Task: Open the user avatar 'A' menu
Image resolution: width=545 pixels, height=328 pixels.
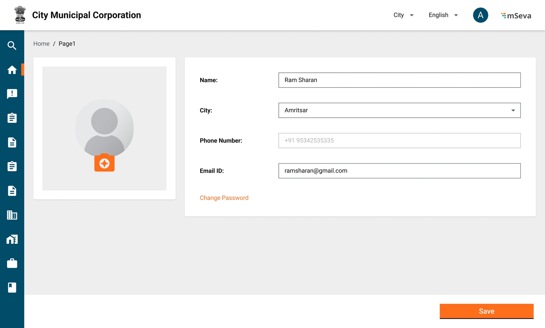Action: click(x=480, y=15)
